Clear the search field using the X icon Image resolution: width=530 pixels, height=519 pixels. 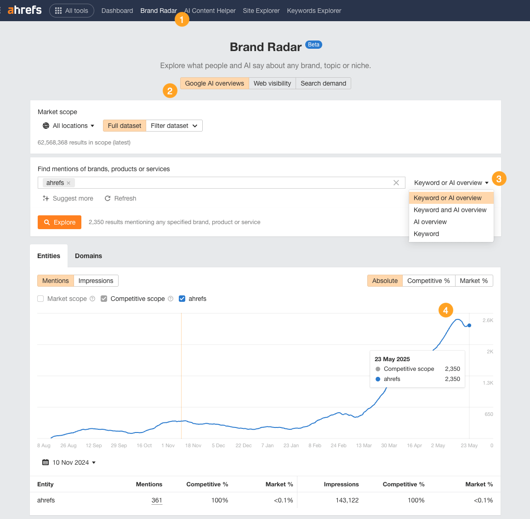pos(396,183)
